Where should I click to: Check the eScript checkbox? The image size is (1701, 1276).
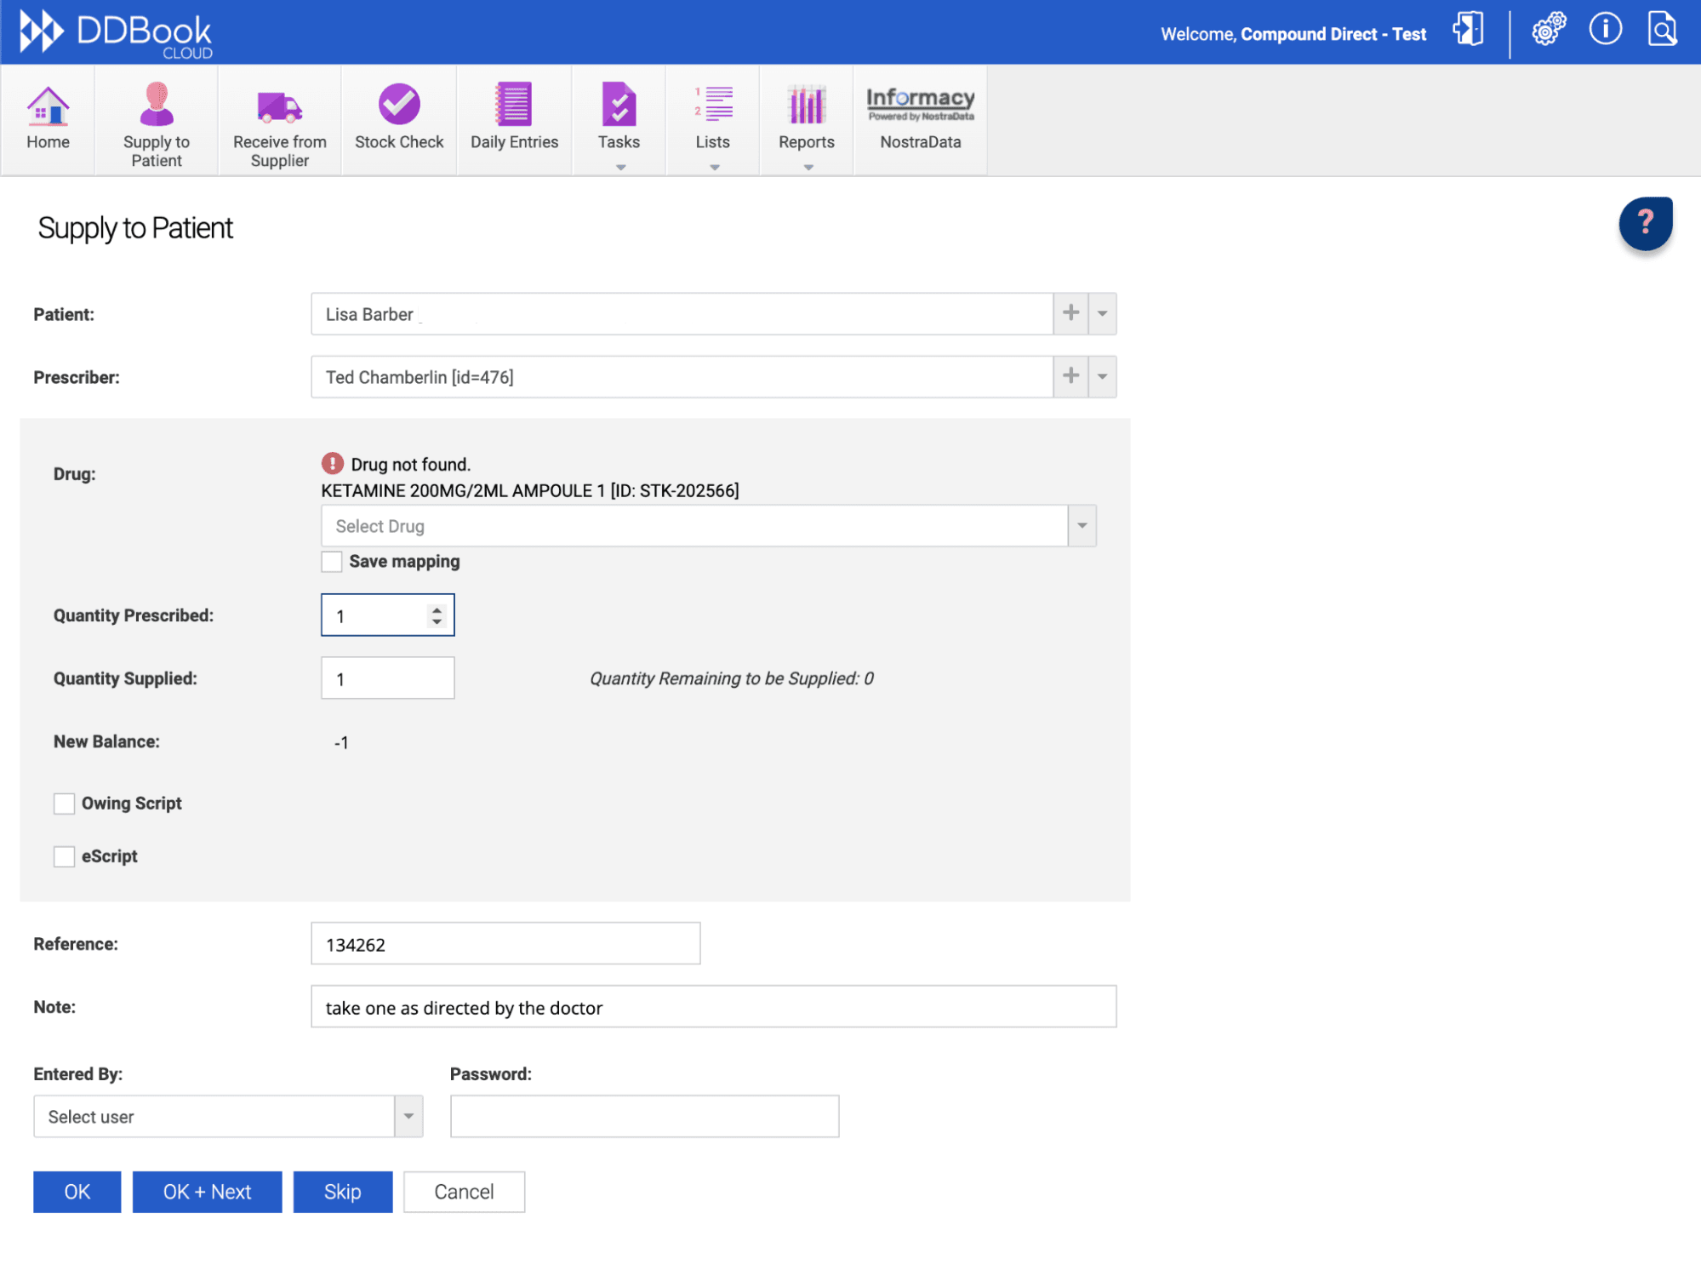coord(64,856)
